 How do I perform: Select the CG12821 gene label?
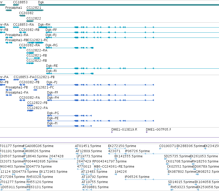tap(34, 8)
